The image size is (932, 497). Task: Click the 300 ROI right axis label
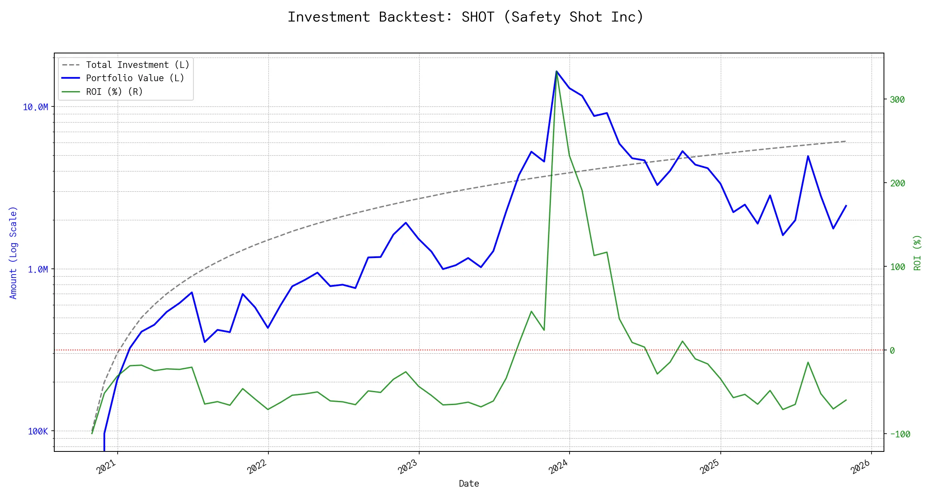897,100
